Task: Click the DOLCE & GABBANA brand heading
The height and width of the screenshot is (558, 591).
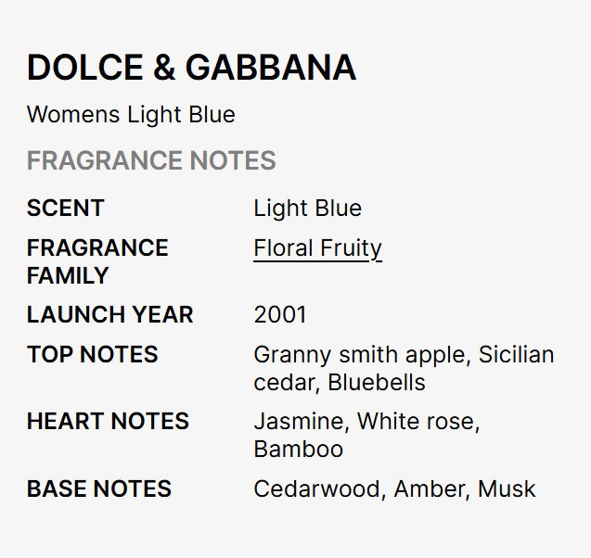Action: pyautogui.click(x=191, y=68)
